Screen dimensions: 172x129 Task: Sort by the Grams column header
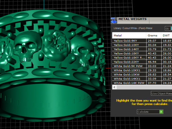coord(154,35)
